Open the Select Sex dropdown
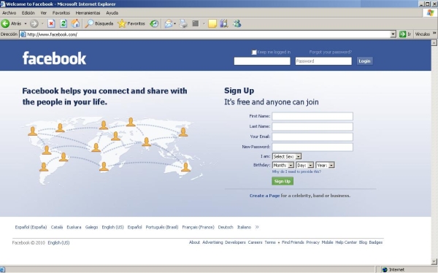 pyautogui.click(x=287, y=156)
